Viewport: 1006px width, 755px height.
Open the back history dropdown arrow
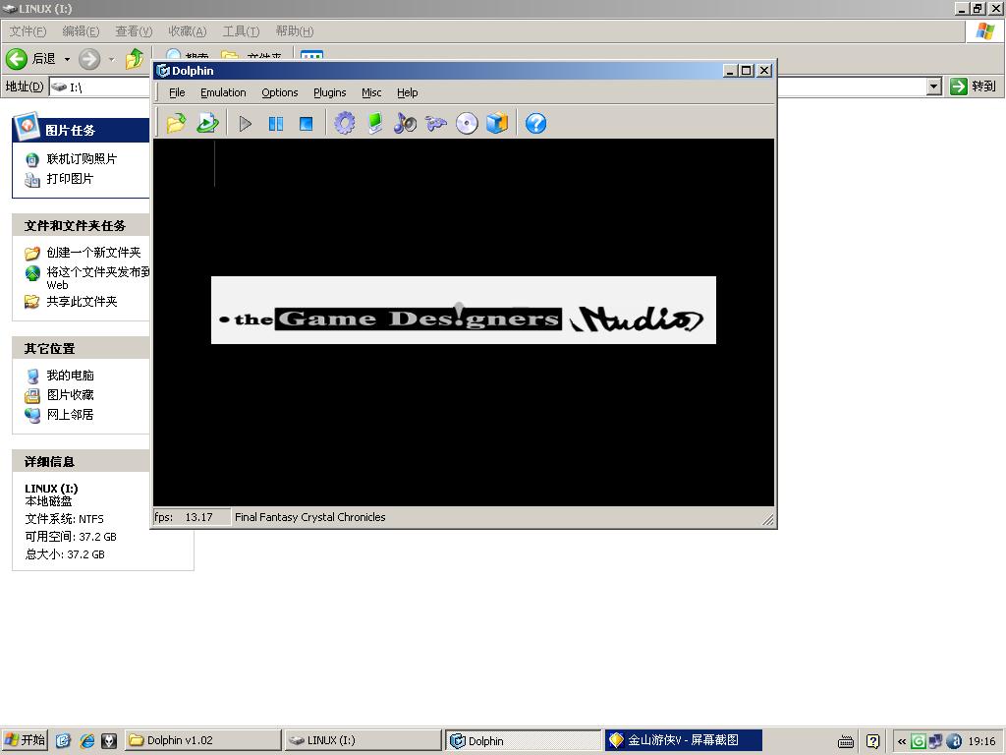(67, 59)
